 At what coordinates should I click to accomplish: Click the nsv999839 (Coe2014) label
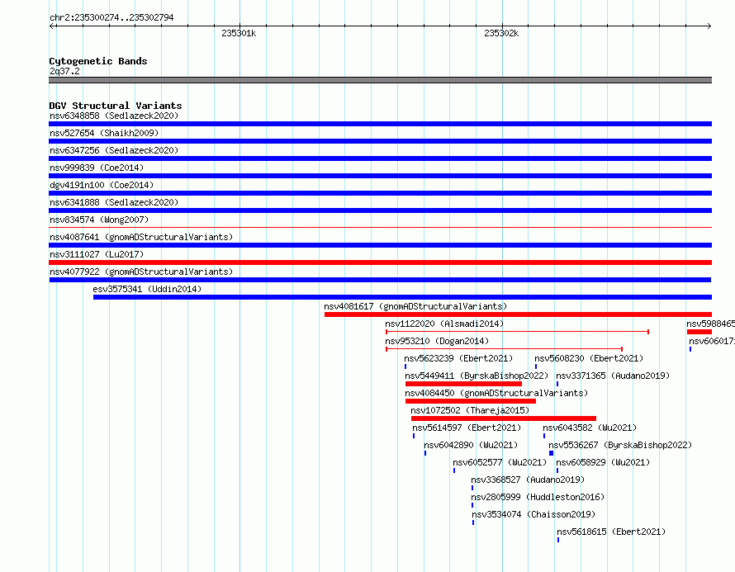coord(97,168)
